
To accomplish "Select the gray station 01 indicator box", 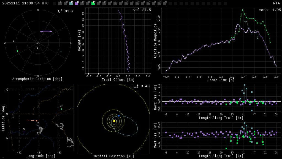I will [60, 3].
